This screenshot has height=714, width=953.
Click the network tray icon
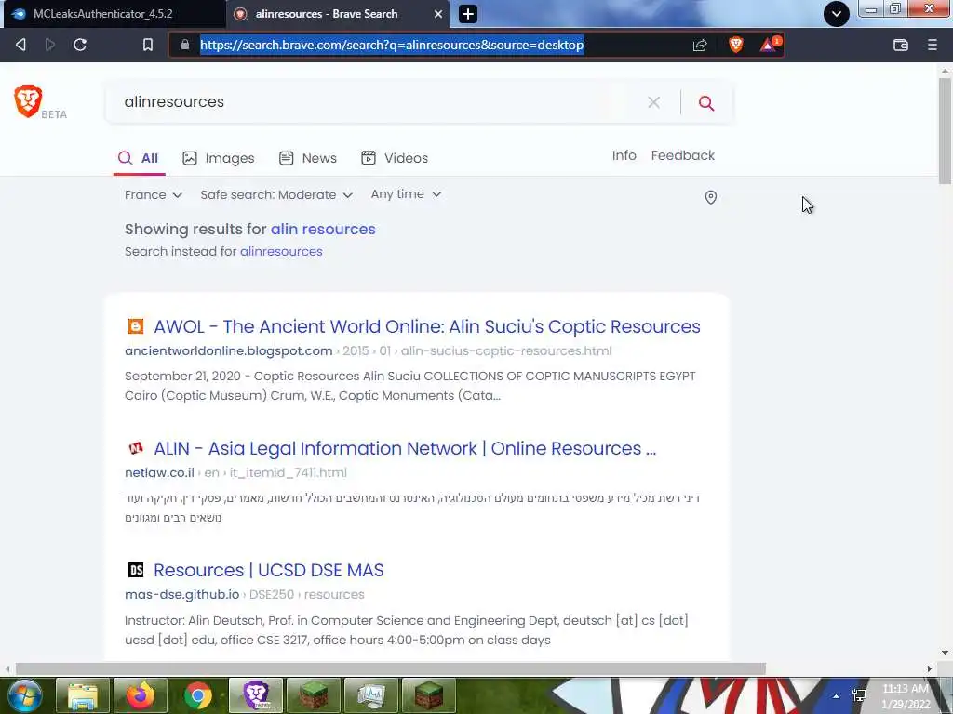coord(859,695)
